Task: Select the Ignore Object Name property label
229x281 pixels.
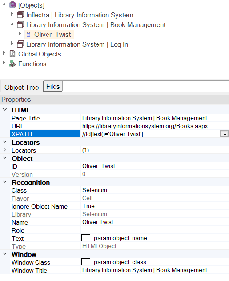Action: (x=40, y=206)
